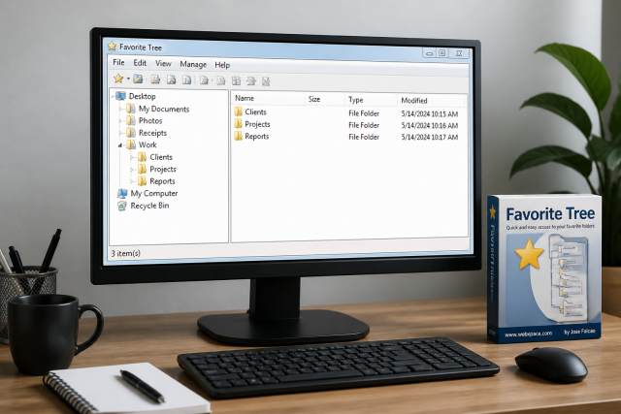Click the File Folder type of Reports row
This screenshot has width=621, height=414.
click(x=364, y=137)
